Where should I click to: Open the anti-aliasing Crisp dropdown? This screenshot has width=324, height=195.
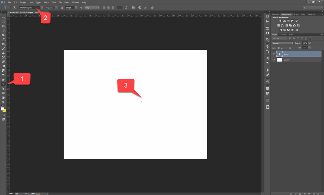(x=92, y=7)
